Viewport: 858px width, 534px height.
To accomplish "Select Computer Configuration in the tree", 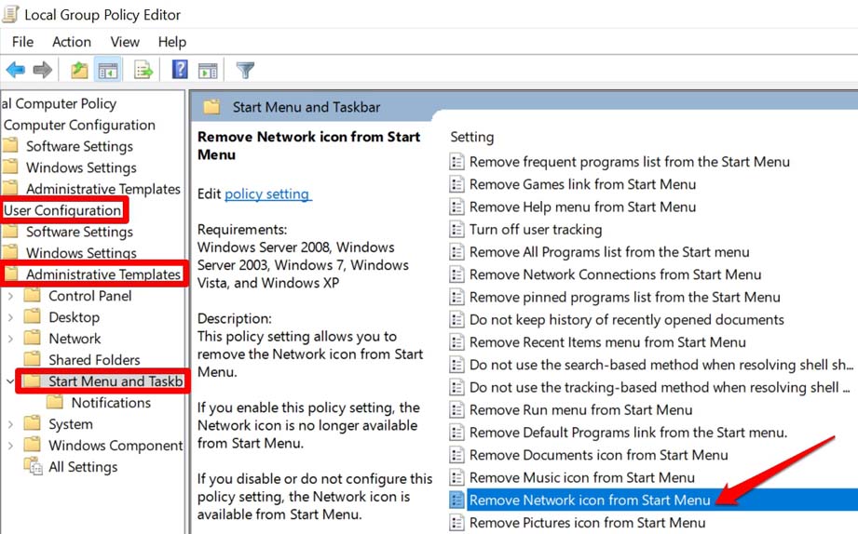I will (79, 126).
